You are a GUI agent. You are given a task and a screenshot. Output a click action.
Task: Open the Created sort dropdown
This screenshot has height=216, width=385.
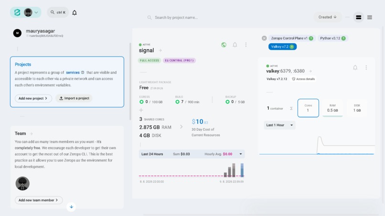[x=327, y=17]
